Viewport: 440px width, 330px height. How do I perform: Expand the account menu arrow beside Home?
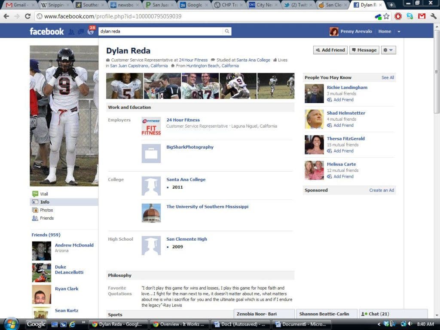coord(399,31)
